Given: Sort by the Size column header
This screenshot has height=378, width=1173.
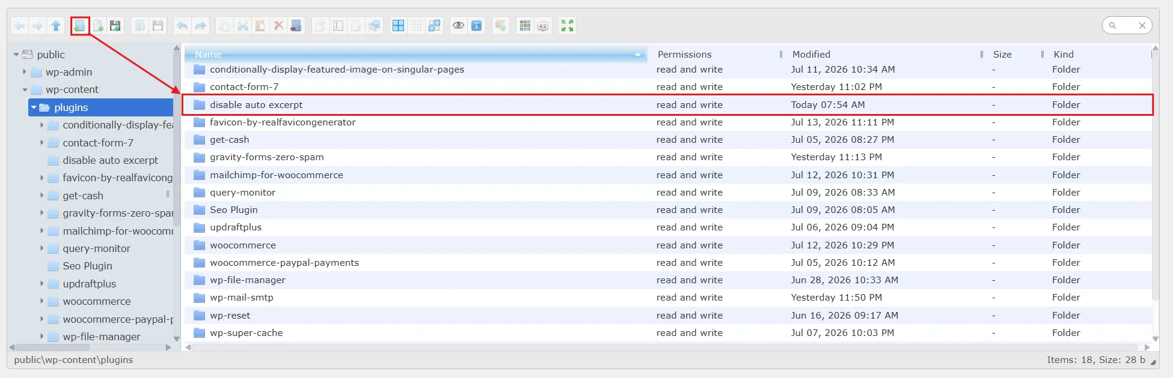Looking at the screenshot, I should pos(1013,54).
